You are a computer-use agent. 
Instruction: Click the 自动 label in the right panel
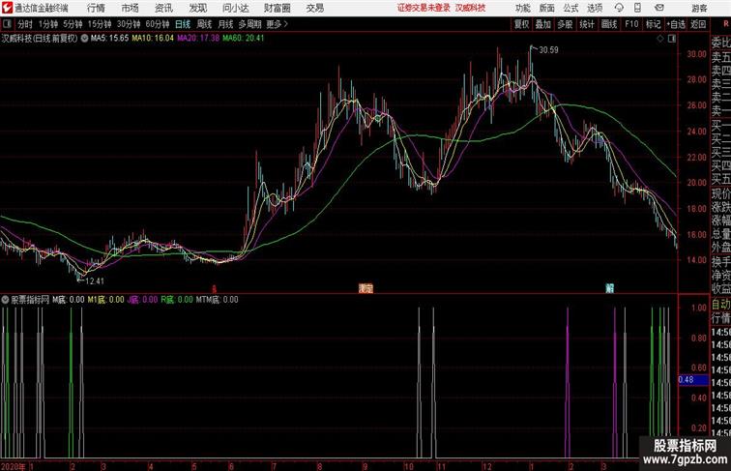(720, 305)
